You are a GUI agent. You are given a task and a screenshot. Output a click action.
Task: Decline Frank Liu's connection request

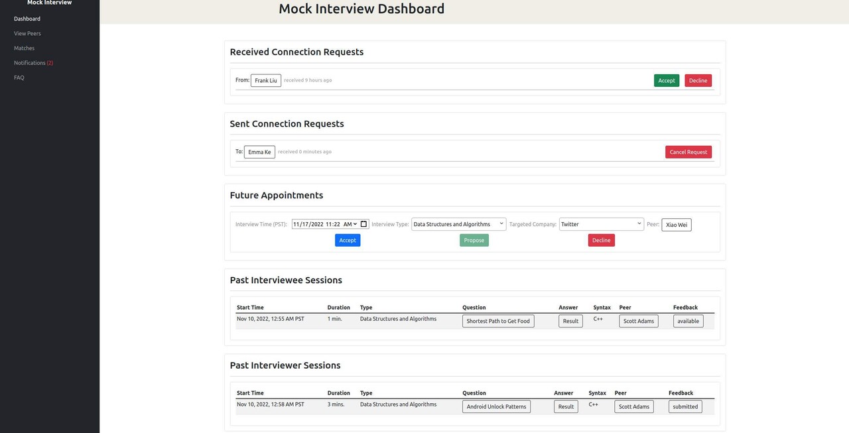697,80
